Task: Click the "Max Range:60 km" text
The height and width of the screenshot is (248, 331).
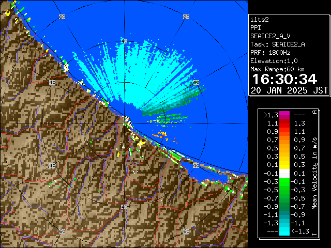Action: coord(277,69)
